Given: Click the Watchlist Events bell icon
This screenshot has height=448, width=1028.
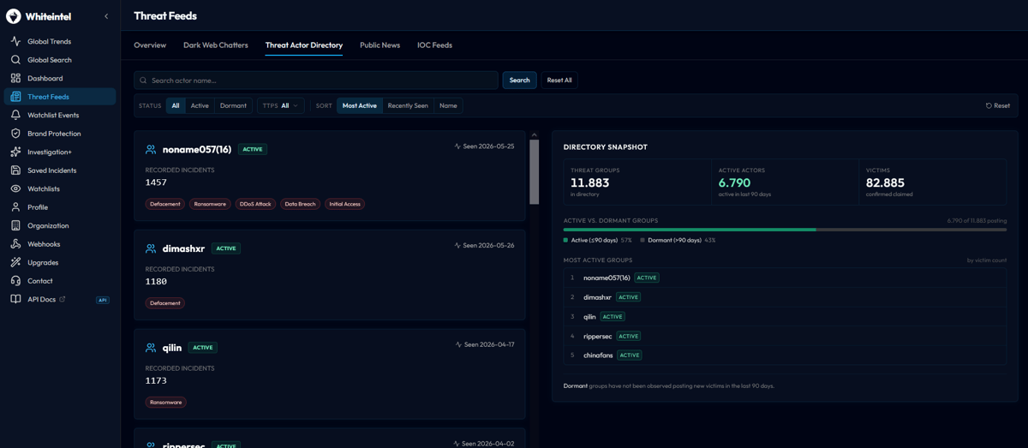Looking at the screenshot, I should 15,115.
